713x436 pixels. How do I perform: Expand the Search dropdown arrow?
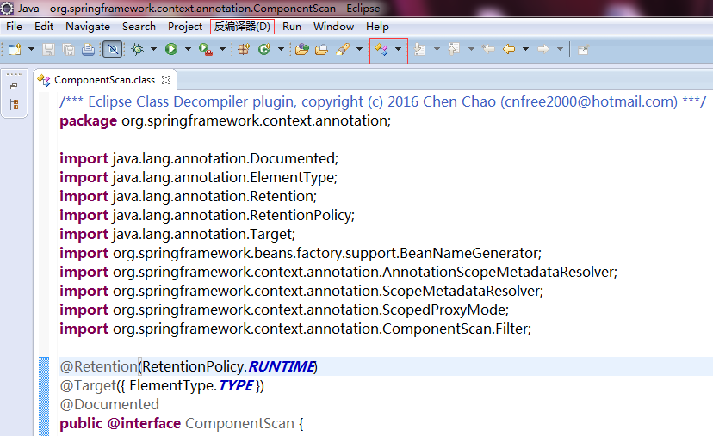359,49
